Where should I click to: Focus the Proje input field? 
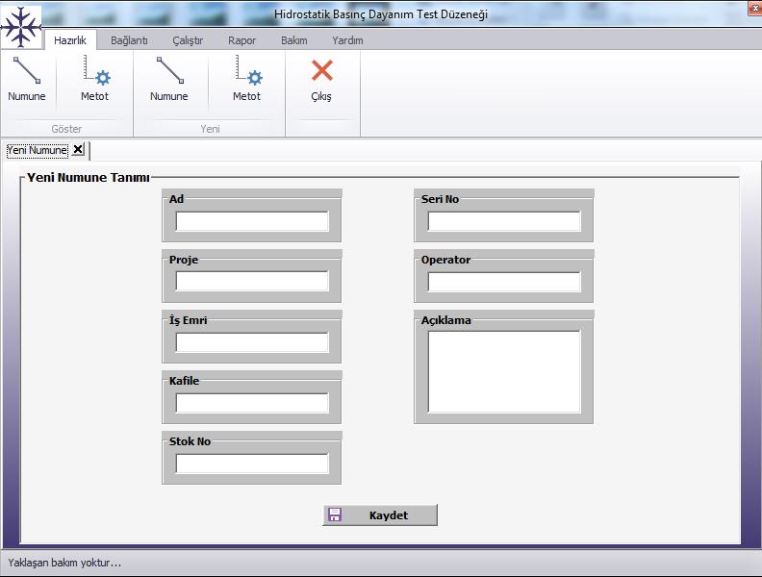[252, 282]
